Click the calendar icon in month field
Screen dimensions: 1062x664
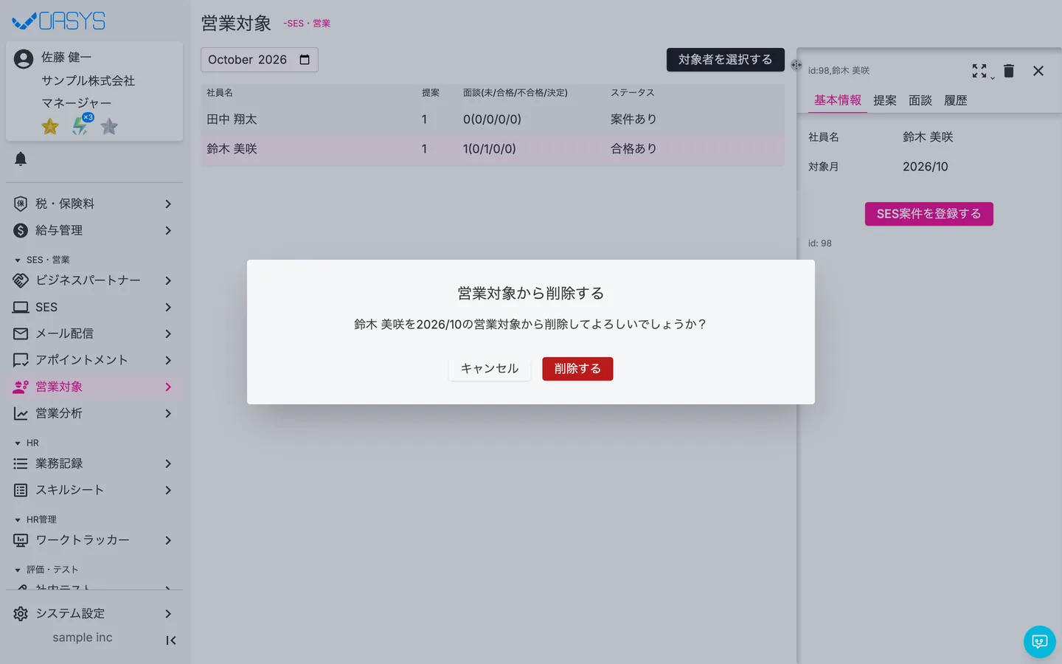[x=305, y=60]
